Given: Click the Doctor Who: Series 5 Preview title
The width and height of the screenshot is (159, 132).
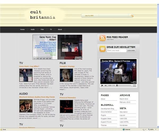Looking at the screenshot, I should [117, 61].
